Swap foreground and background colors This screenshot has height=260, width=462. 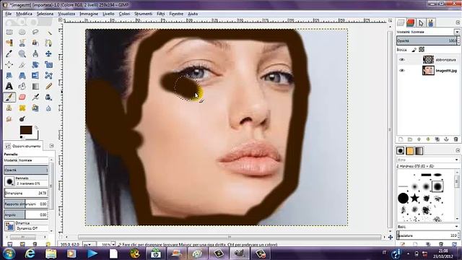tap(36, 128)
